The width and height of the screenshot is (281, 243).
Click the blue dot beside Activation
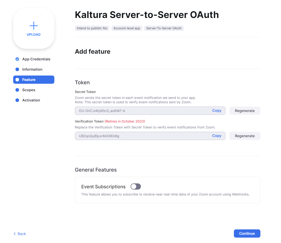[17, 100]
